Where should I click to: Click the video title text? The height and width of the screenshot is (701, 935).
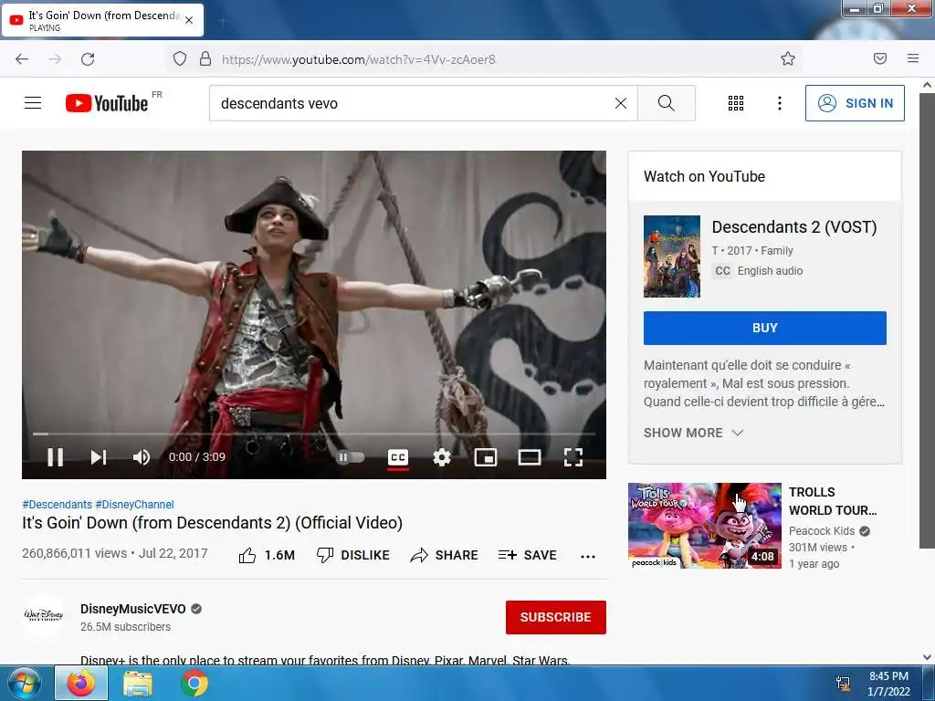[212, 523]
